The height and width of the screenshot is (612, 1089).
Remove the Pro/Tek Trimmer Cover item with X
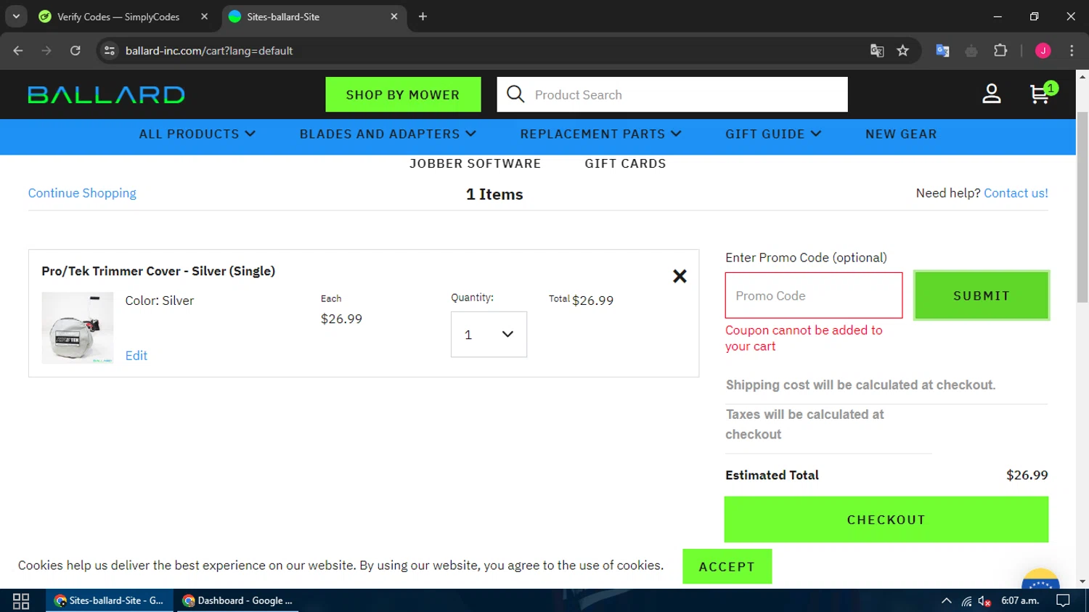[x=680, y=276]
